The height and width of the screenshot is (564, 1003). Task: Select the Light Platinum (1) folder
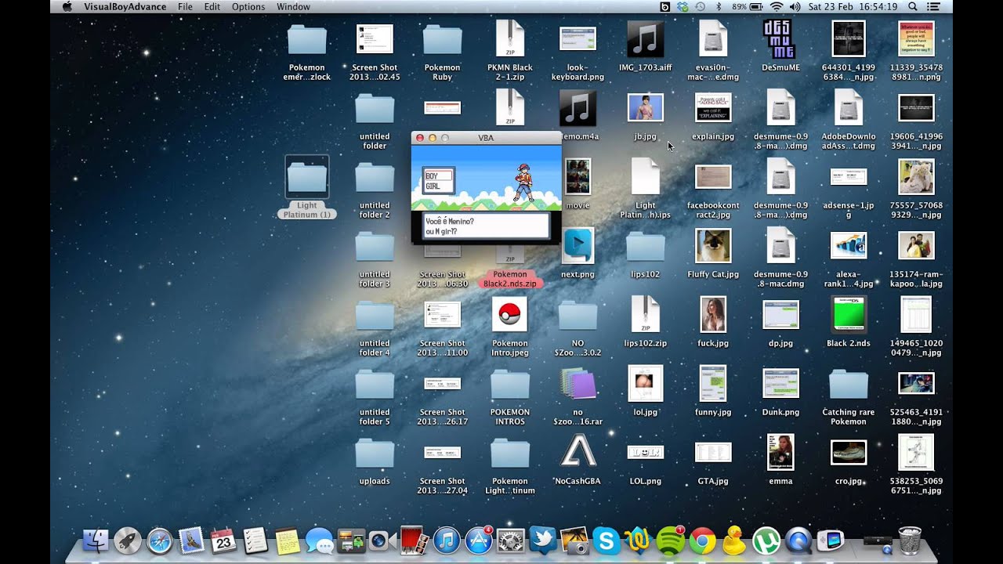[307, 188]
